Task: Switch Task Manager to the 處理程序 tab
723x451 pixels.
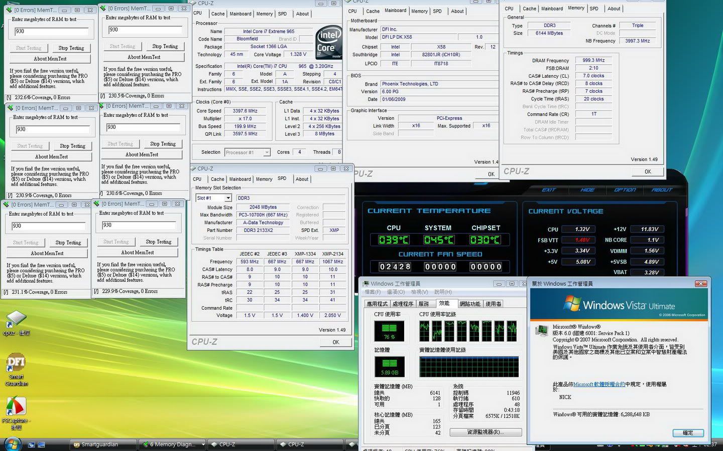Action: 403,304
